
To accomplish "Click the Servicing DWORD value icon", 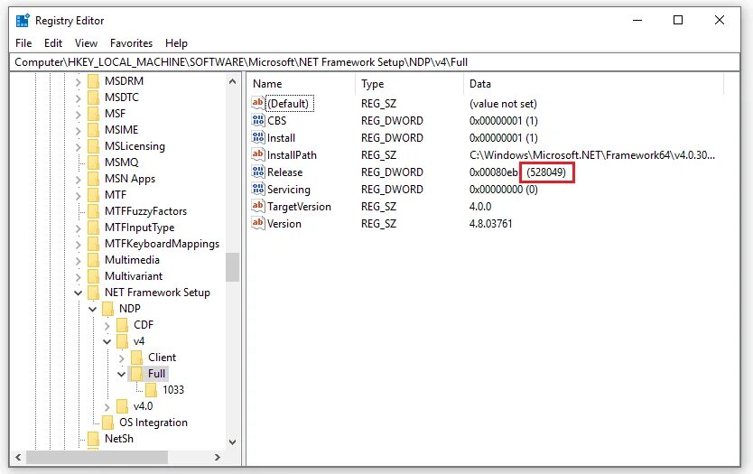I will pyautogui.click(x=258, y=190).
